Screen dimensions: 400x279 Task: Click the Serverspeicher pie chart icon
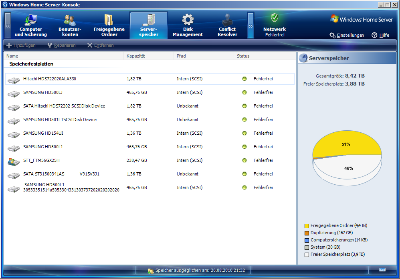303,58
